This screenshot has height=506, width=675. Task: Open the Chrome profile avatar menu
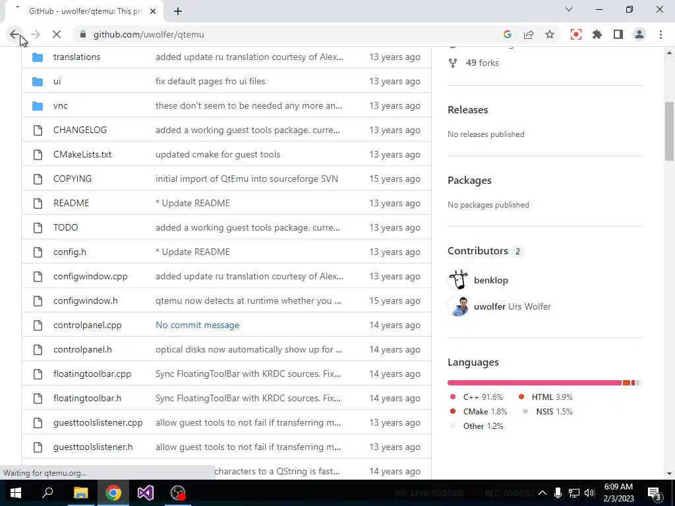pos(639,34)
